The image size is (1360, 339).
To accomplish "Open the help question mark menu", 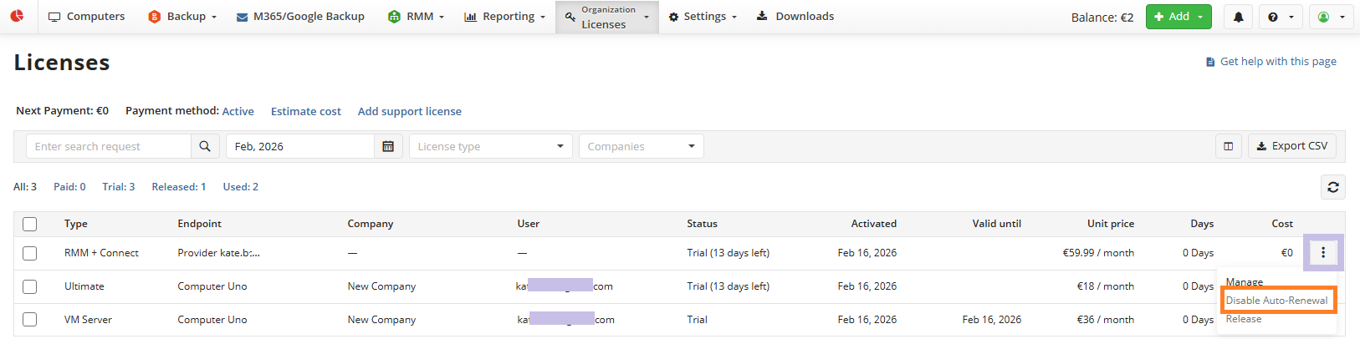I will [x=1280, y=17].
